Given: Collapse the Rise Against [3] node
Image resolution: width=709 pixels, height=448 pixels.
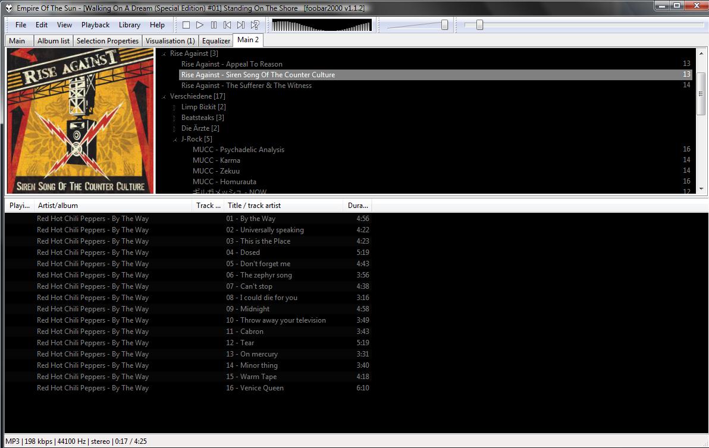Looking at the screenshot, I should pyautogui.click(x=164, y=53).
